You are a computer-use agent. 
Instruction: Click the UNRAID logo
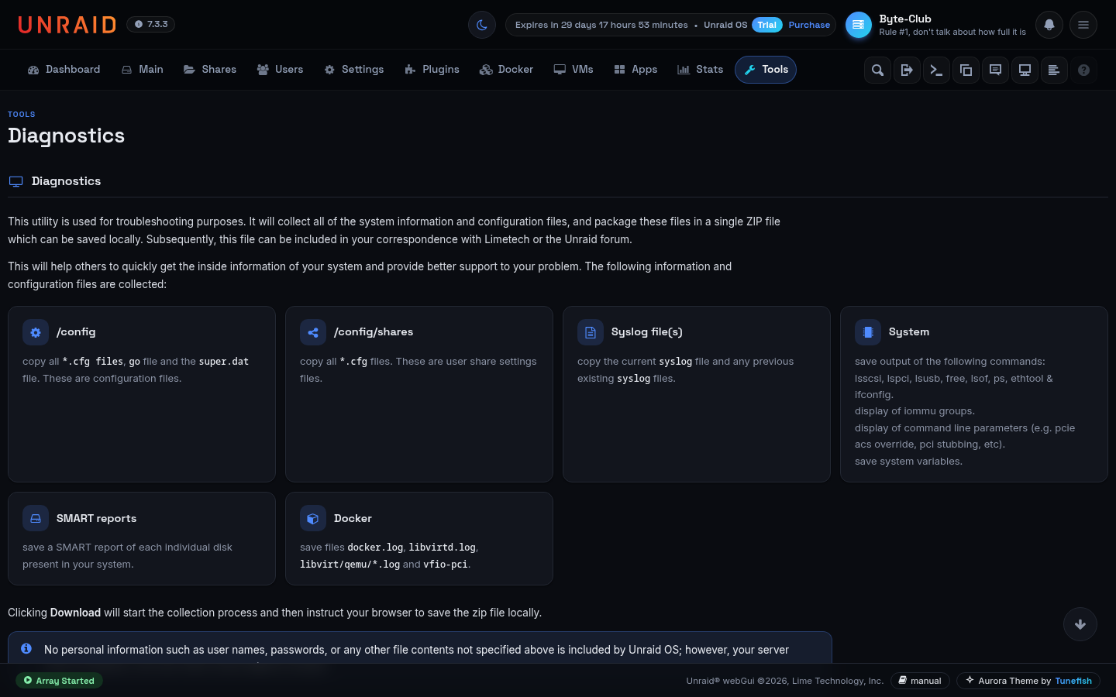click(x=67, y=25)
